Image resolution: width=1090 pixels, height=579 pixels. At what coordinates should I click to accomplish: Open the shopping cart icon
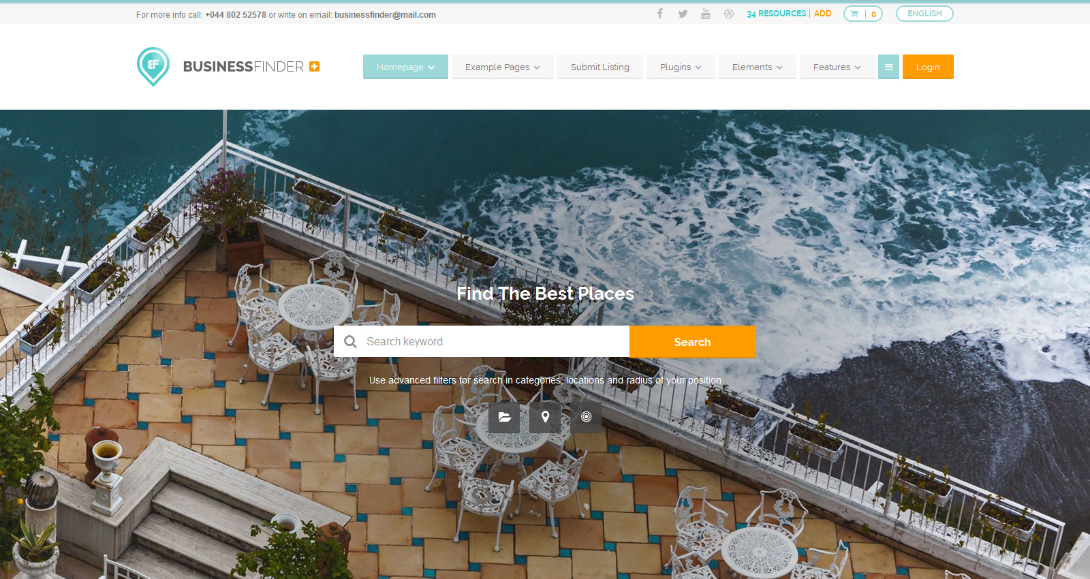tap(854, 14)
